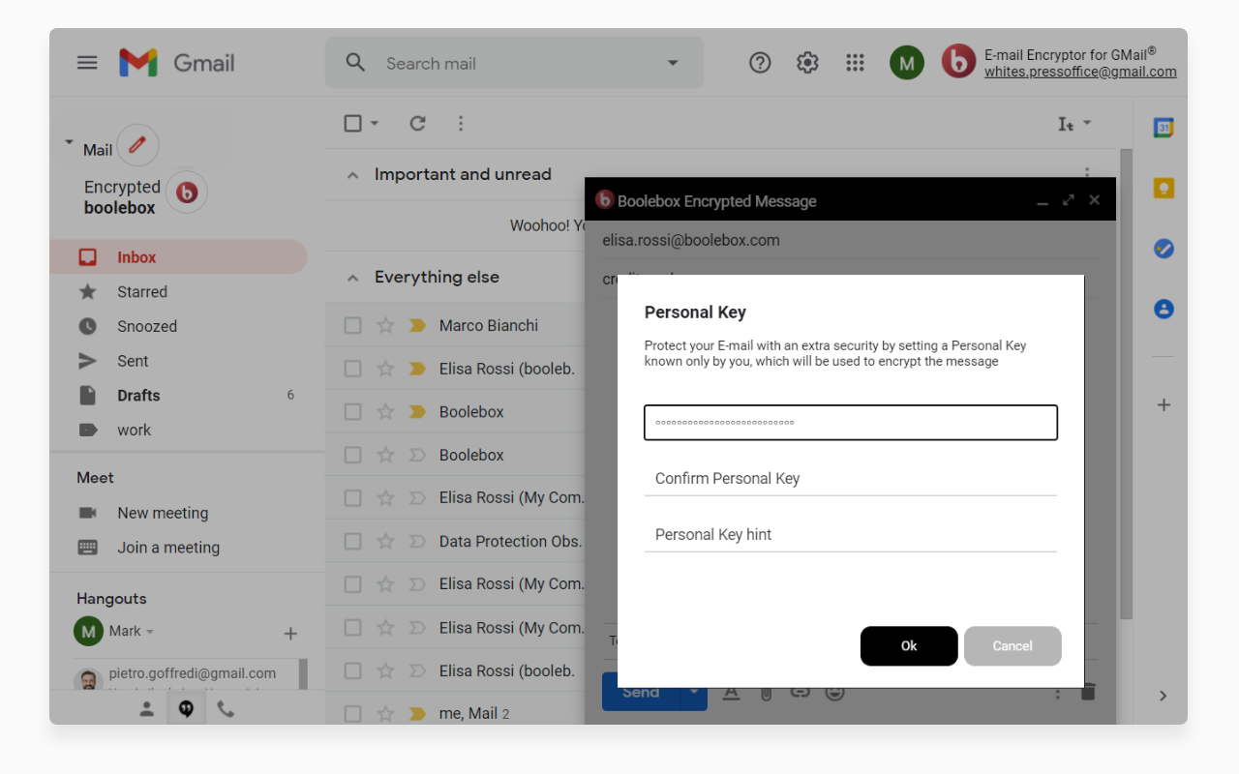This screenshot has width=1239, height=774.
Task: Open the Help question mark icon
Action: 760,63
